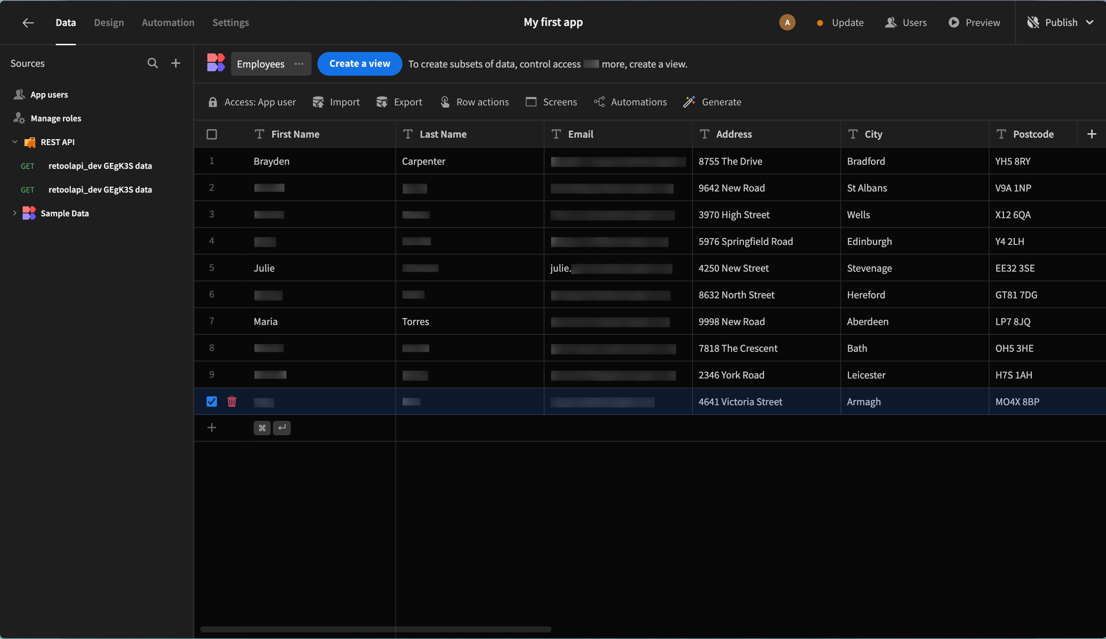Click the Carpenter last name cell
The image size is (1106, 639).
point(470,161)
